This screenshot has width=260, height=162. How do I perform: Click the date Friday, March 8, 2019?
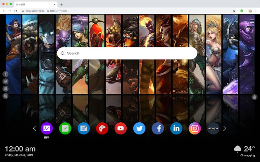coord(19,155)
